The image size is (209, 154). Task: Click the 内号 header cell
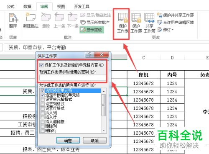172,75
